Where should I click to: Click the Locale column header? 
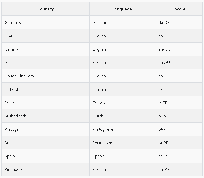point(179,9)
